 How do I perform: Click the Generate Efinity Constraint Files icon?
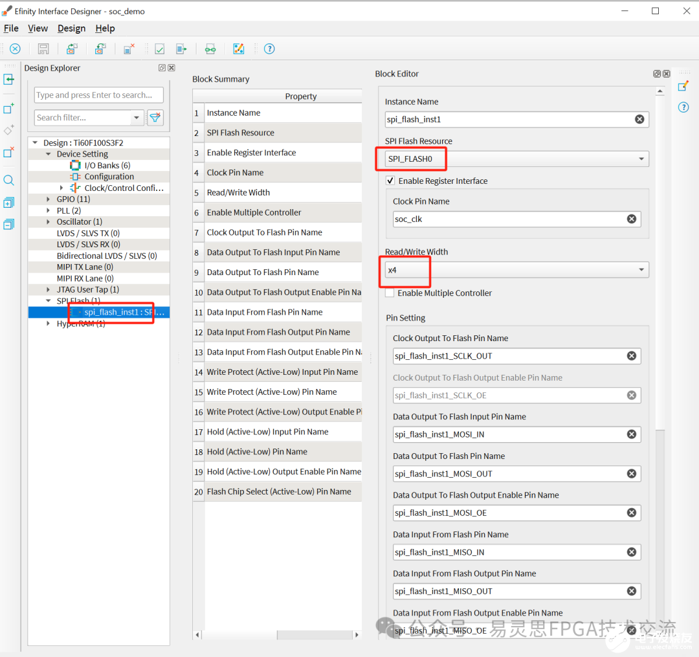(182, 49)
